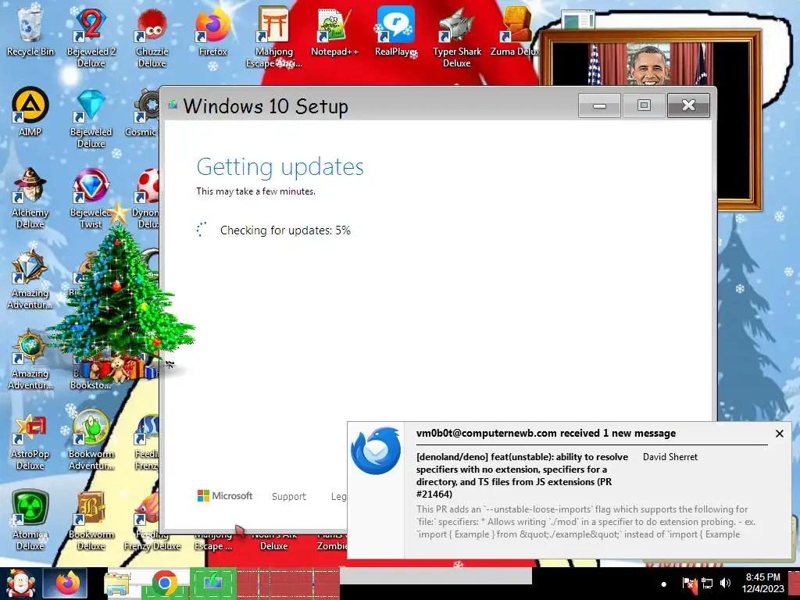Dismiss the Thunderbird new message notification

pyautogui.click(x=779, y=433)
